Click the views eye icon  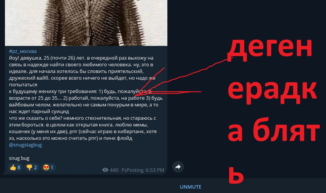pos(105,170)
